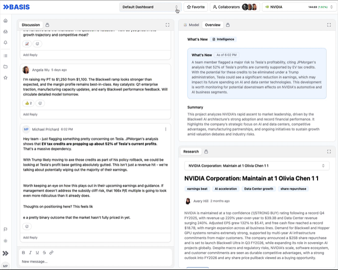Focus the New message input field
The image size is (338, 270).
[x=96, y=262]
